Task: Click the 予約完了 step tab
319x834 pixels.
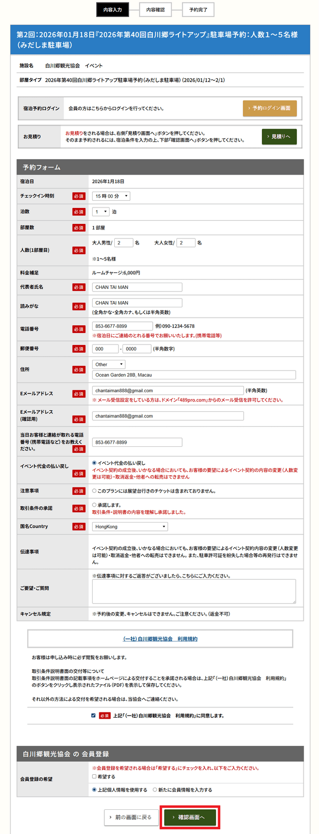Action: (x=198, y=10)
